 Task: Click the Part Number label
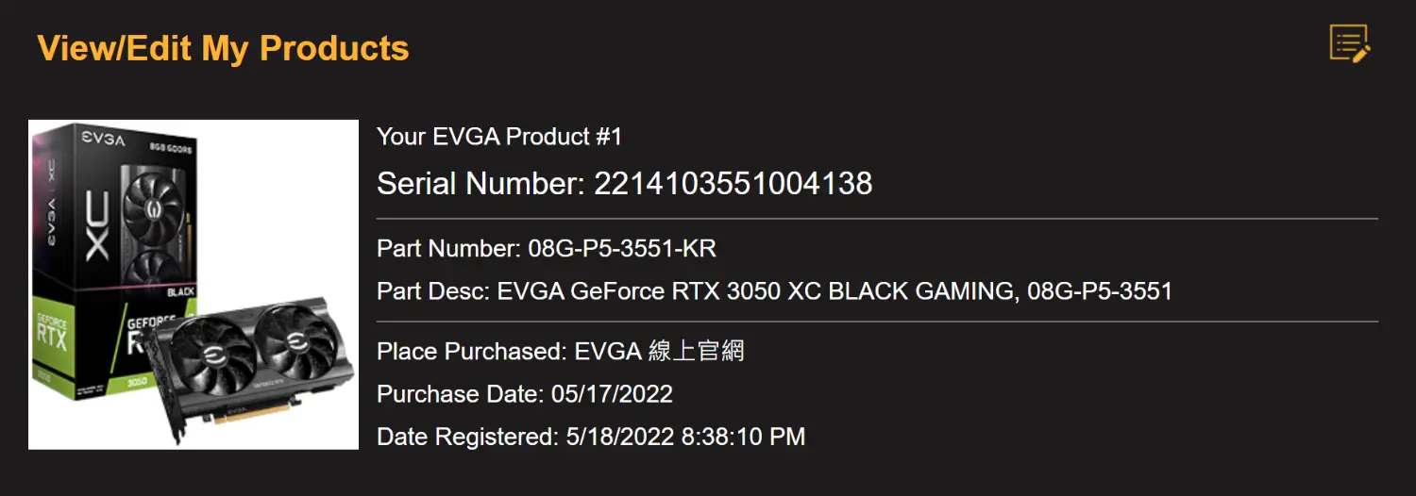pos(448,249)
